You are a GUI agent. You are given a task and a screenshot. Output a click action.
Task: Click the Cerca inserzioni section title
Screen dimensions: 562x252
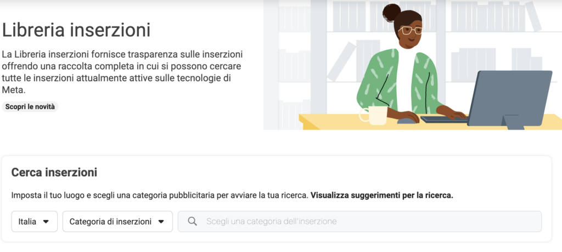coord(54,172)
